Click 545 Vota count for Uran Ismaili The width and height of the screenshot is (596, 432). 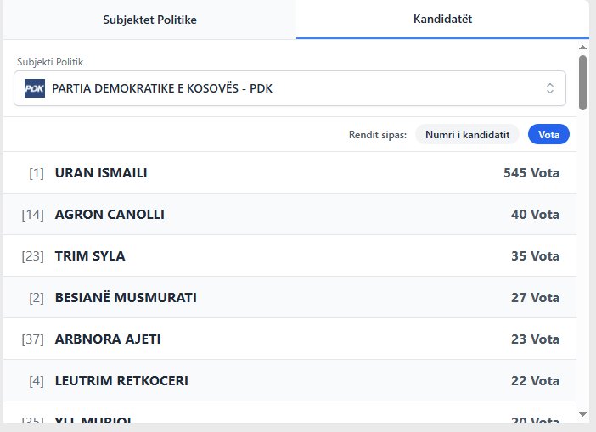[531, 173]
